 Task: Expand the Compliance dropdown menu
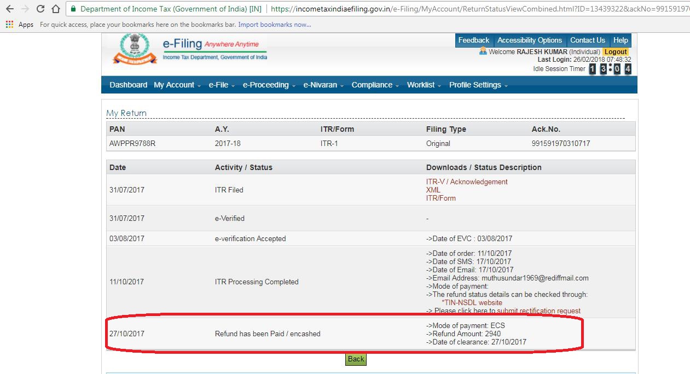coord(375,85)
